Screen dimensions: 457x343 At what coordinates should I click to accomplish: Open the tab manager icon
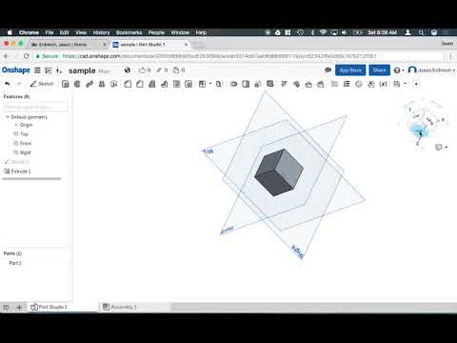[6, 307]
